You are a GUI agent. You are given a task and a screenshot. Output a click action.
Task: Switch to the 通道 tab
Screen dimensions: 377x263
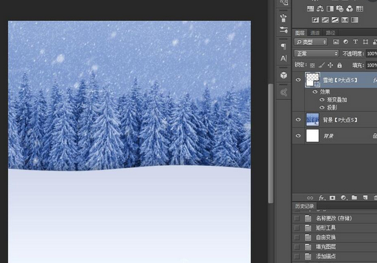click(315, 33)
